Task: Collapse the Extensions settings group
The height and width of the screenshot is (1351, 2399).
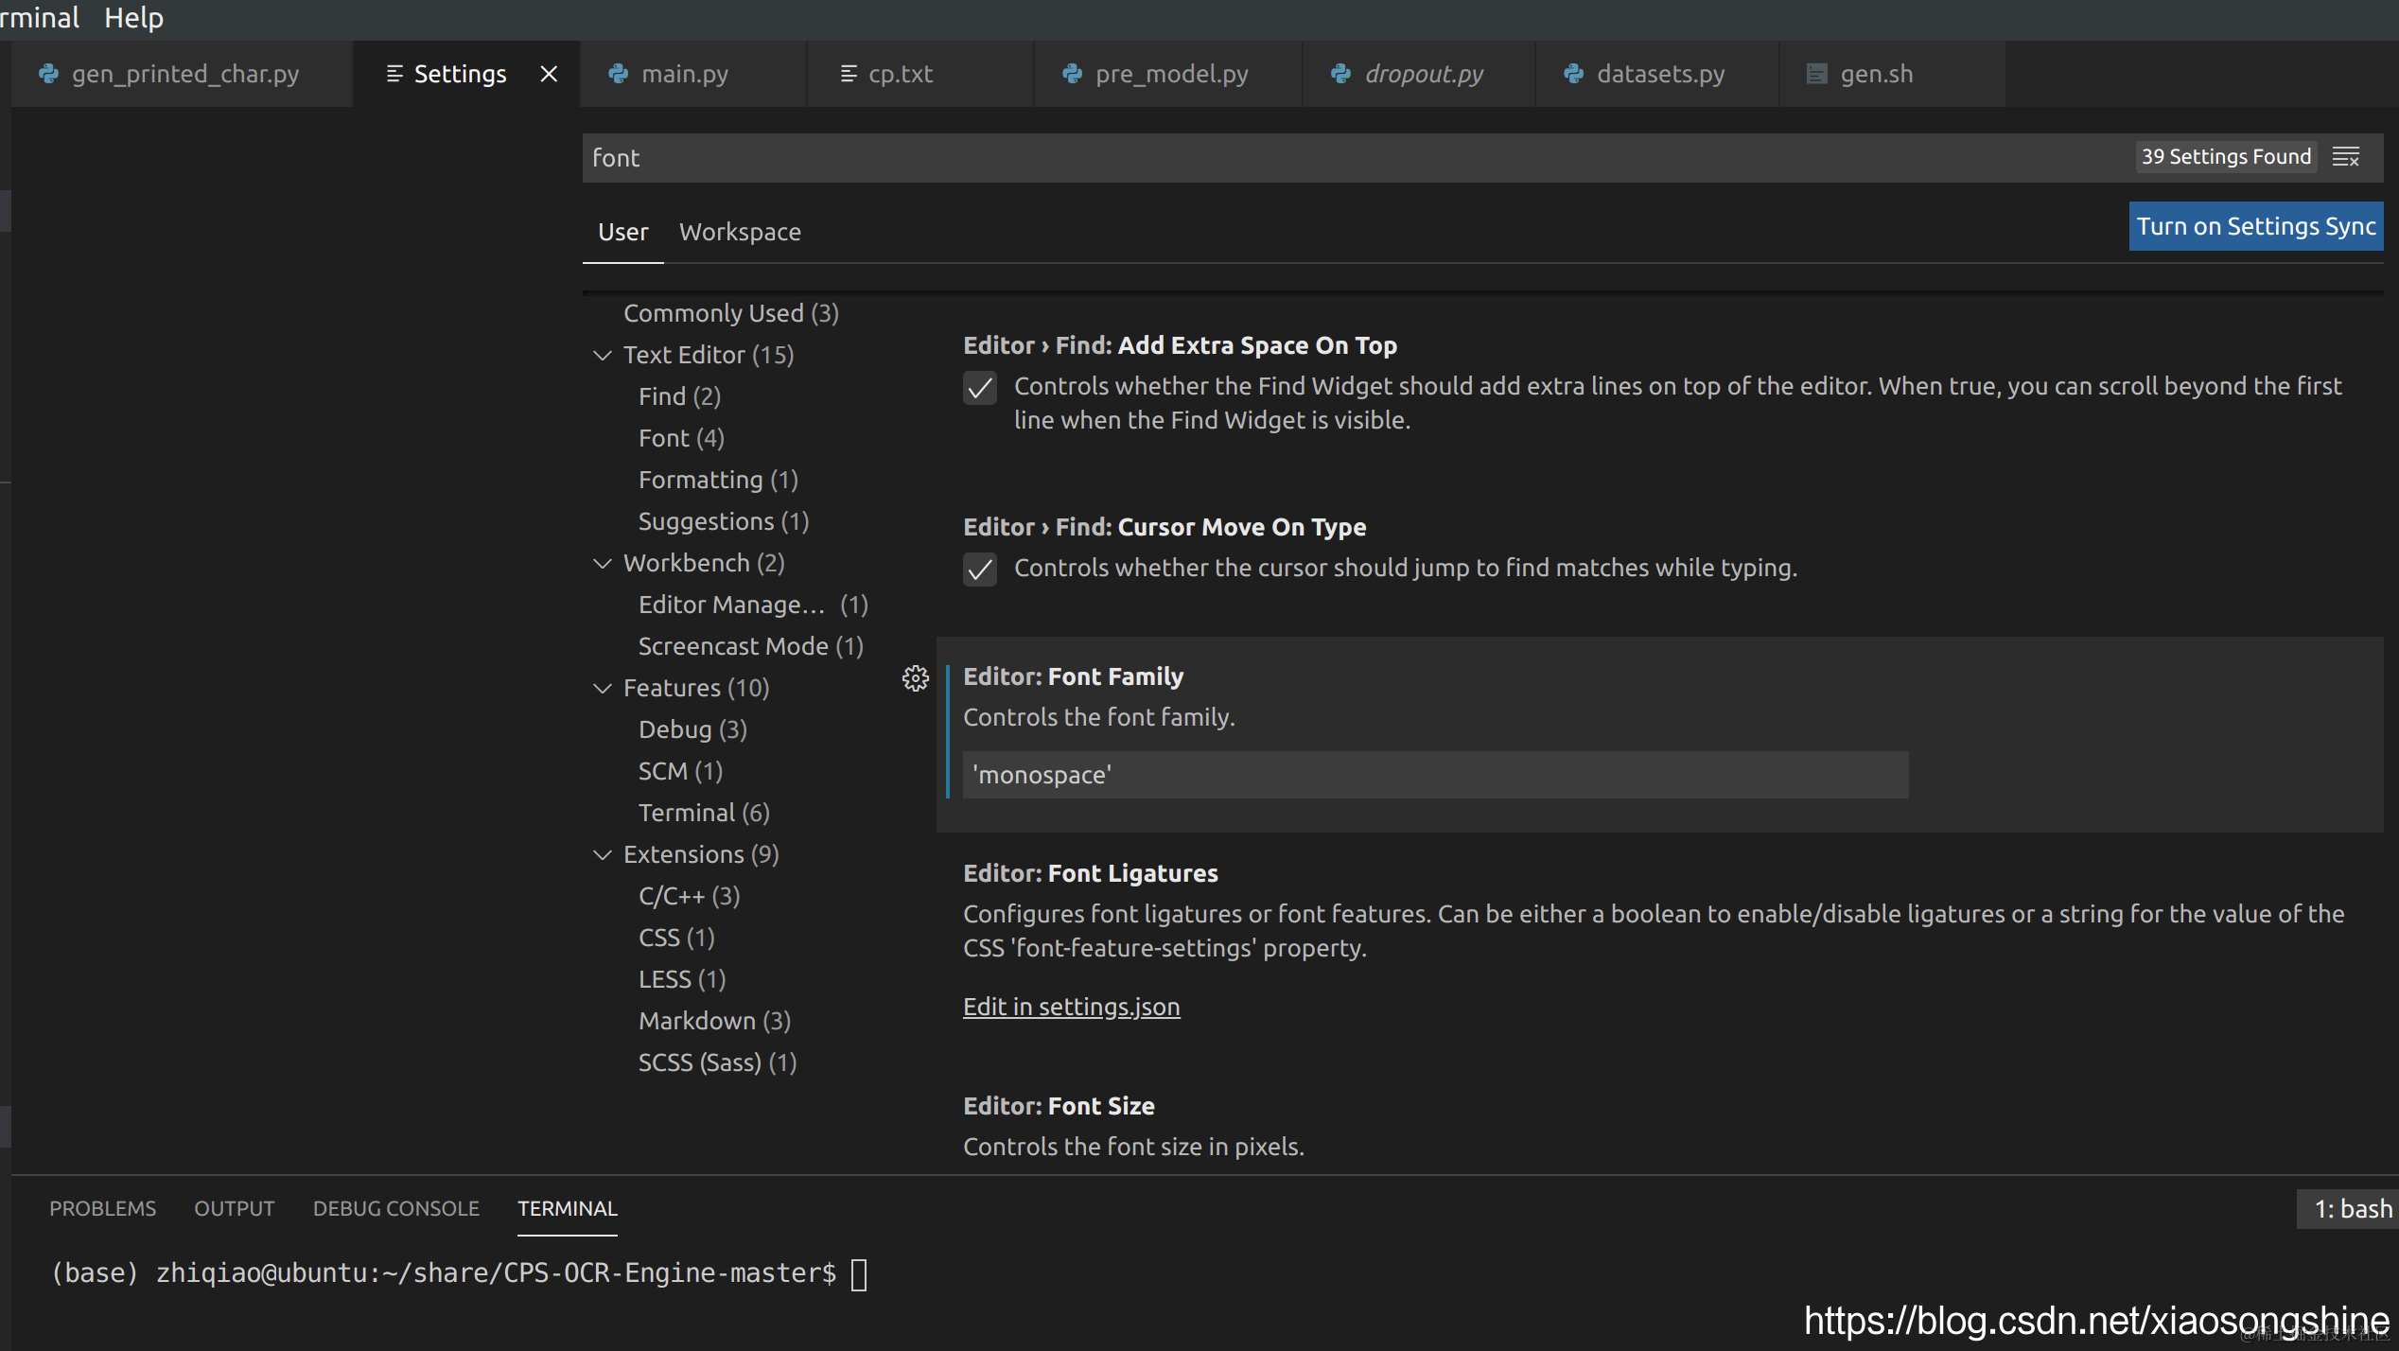Action: click(x=603, y=855)
